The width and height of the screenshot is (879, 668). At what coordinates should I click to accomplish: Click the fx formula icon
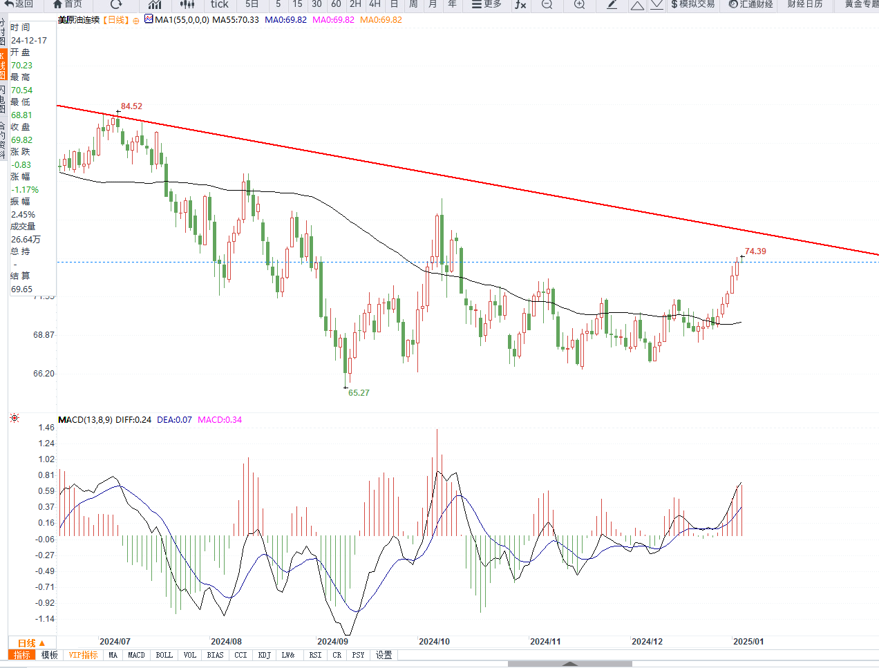[520, 4]
